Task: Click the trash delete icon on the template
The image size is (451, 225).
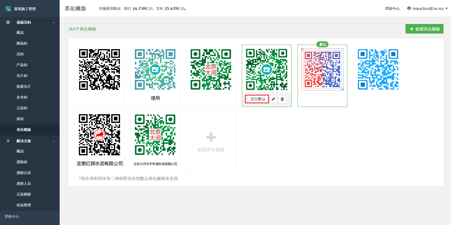Action: tap(282, 99)
